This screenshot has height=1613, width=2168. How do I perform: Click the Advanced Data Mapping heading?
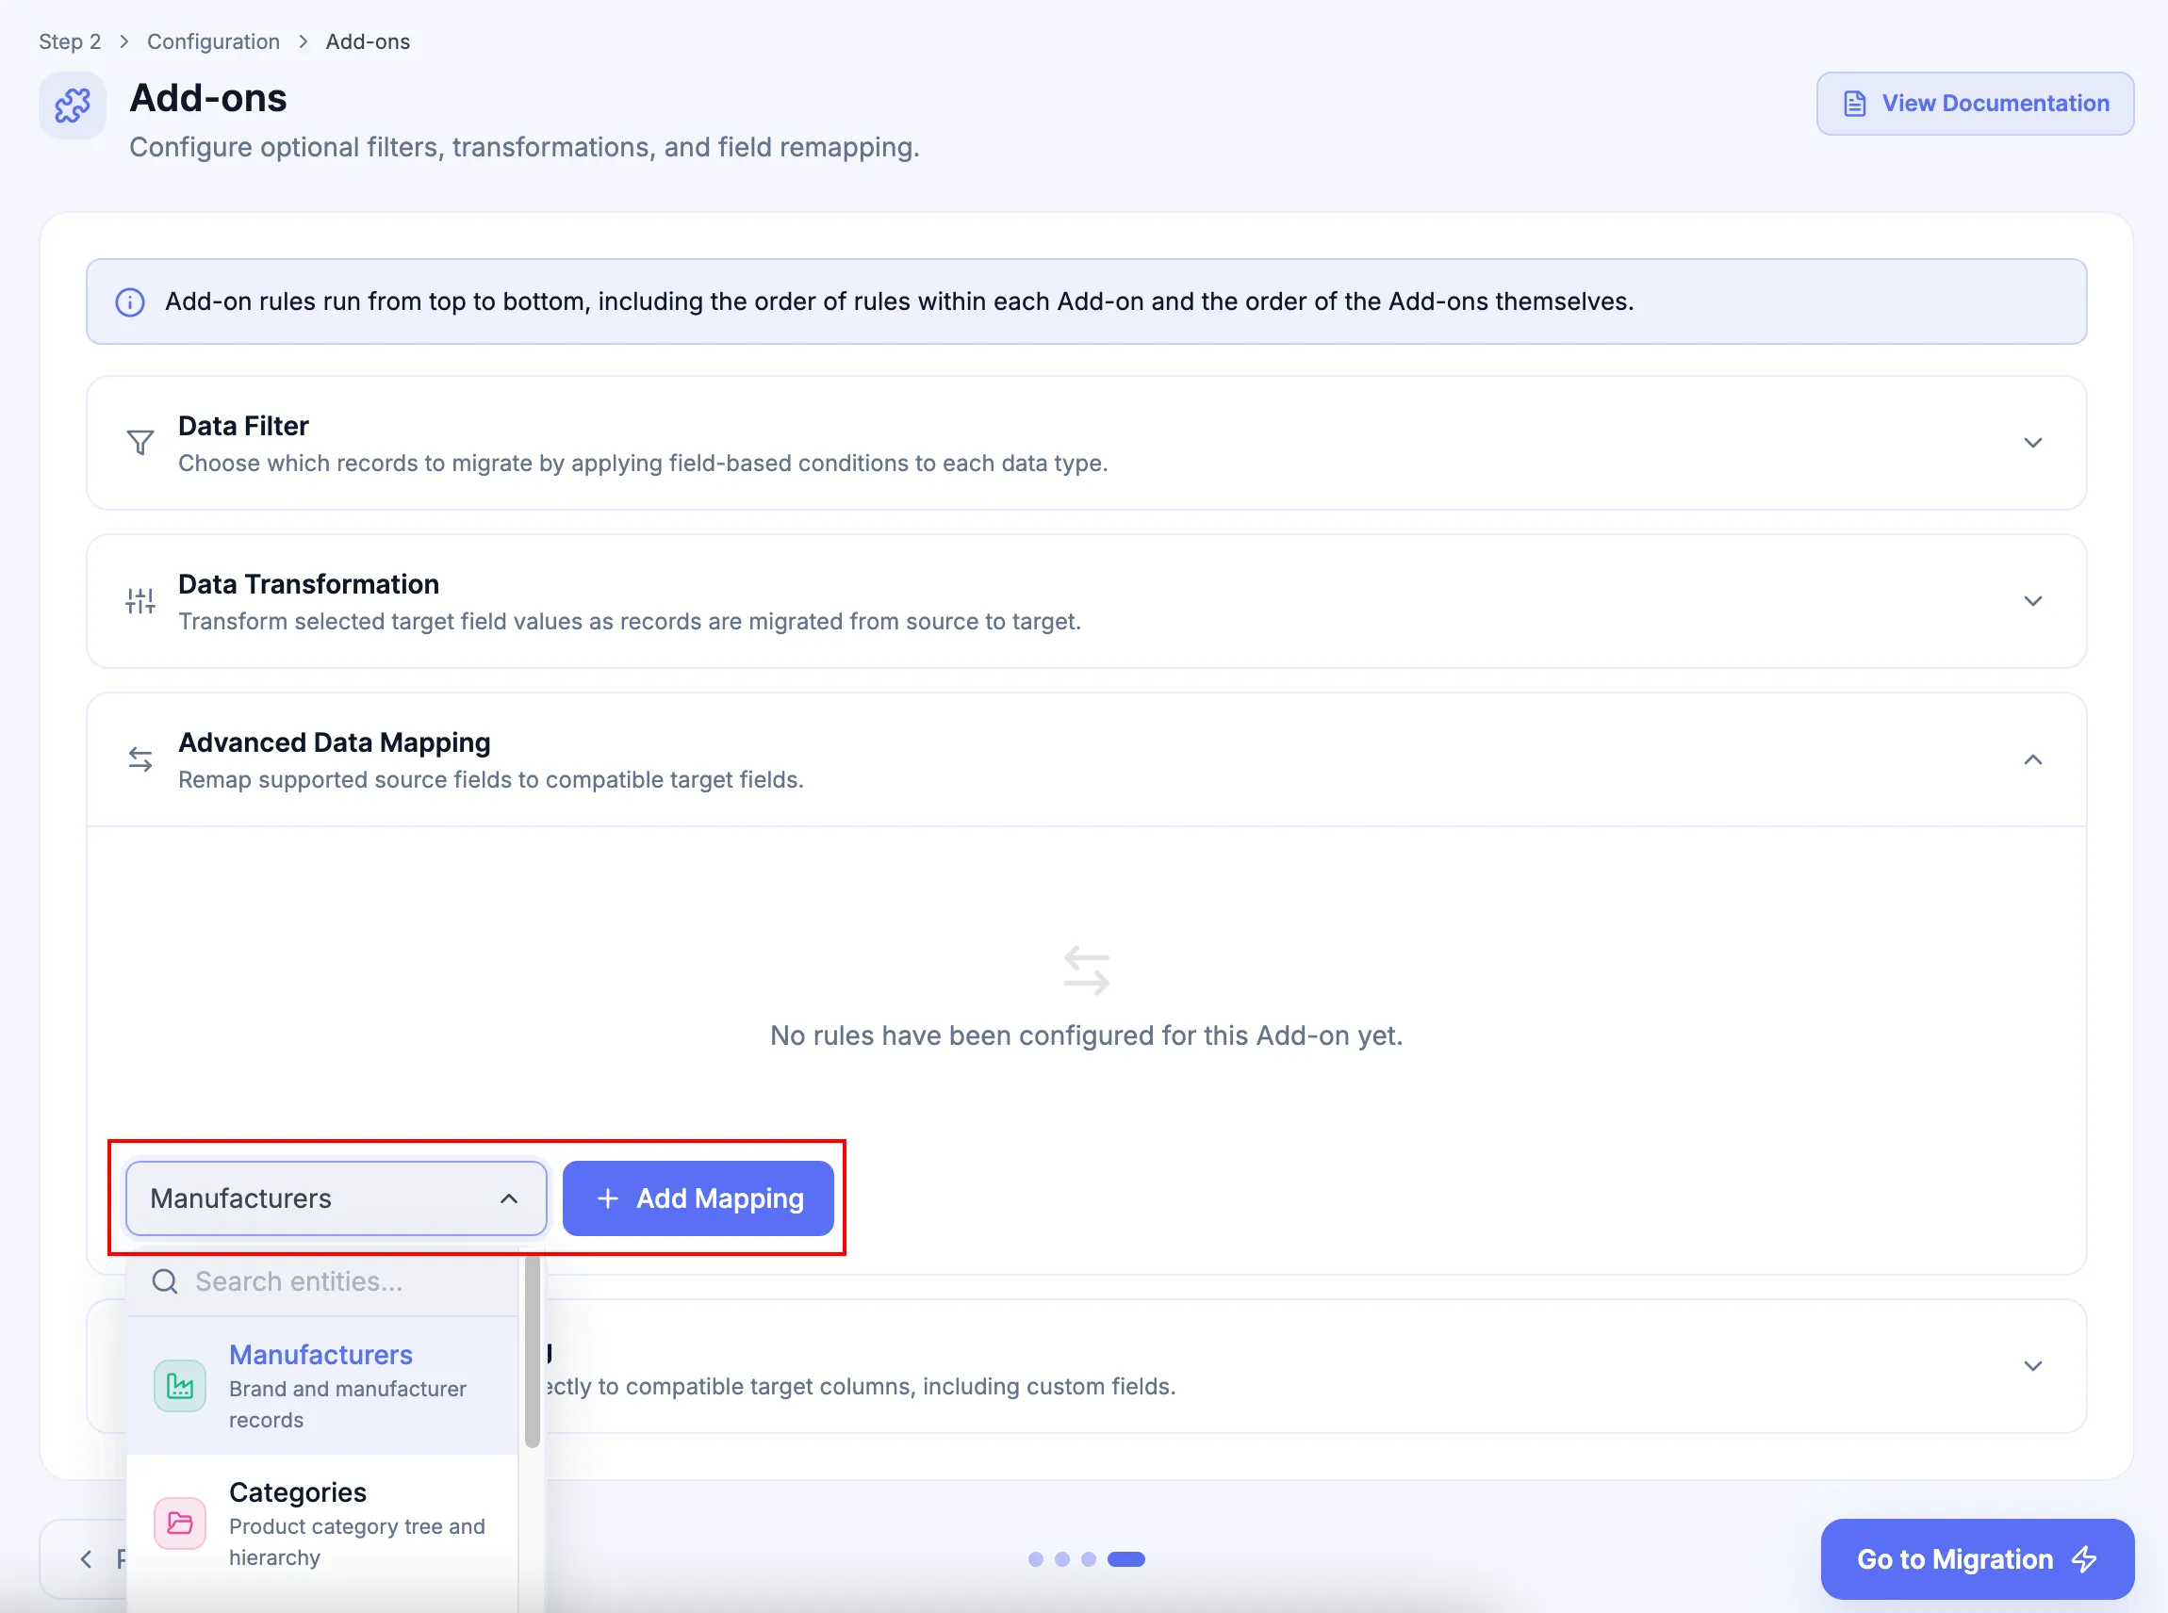pos(334,743)
